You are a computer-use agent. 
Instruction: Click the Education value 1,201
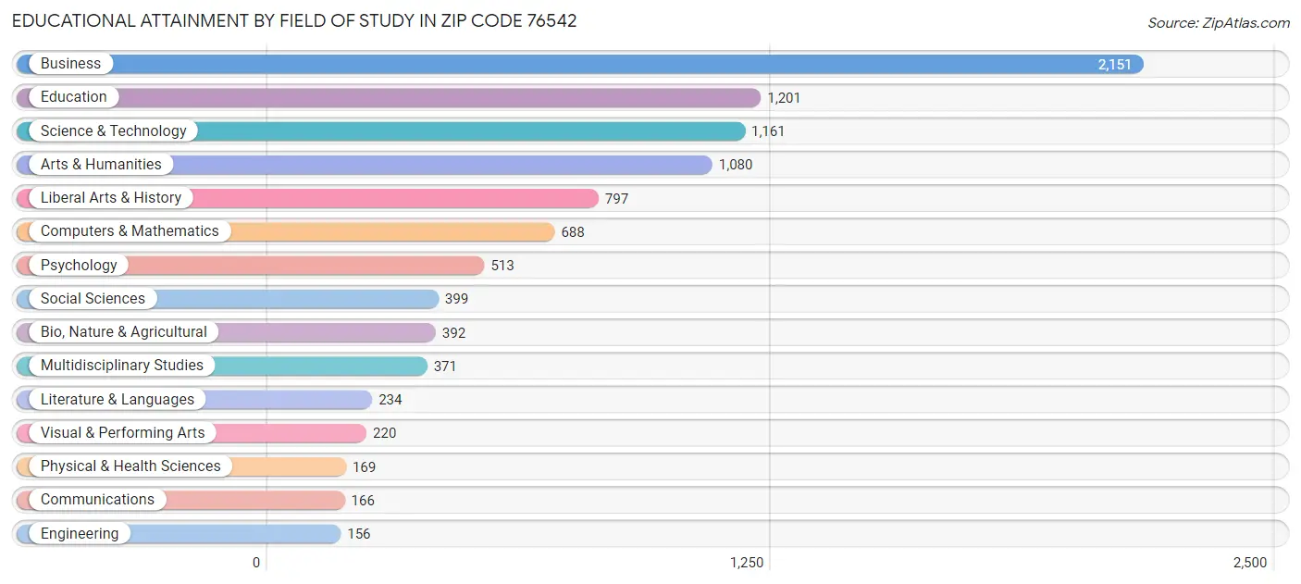(x=784, y=98)
